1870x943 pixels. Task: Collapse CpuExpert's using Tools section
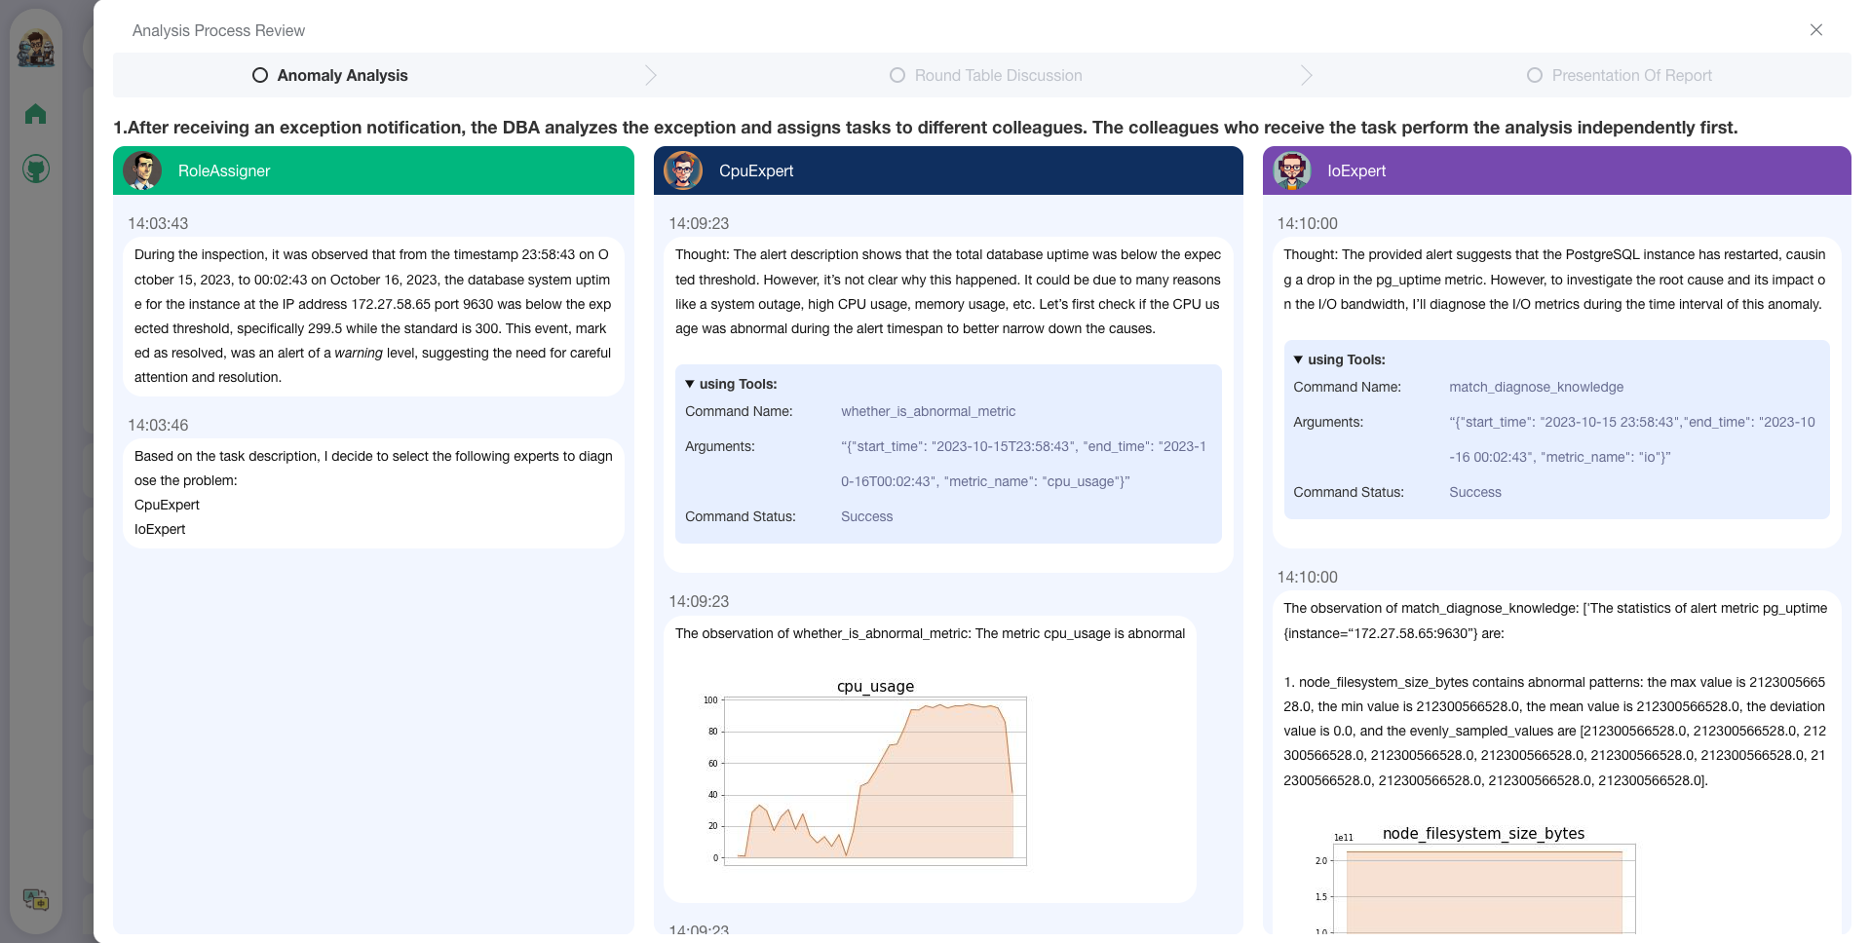tap(731, 384)
